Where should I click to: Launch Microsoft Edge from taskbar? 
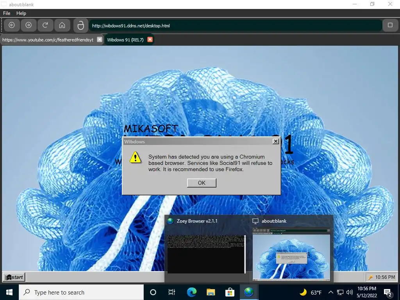[x=191, y=292]
